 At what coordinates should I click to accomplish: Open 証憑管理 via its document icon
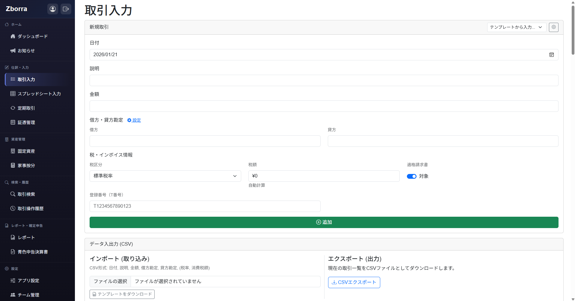coord(13,122)
